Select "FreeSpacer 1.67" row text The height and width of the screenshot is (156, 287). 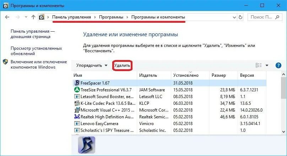point(95,83)
